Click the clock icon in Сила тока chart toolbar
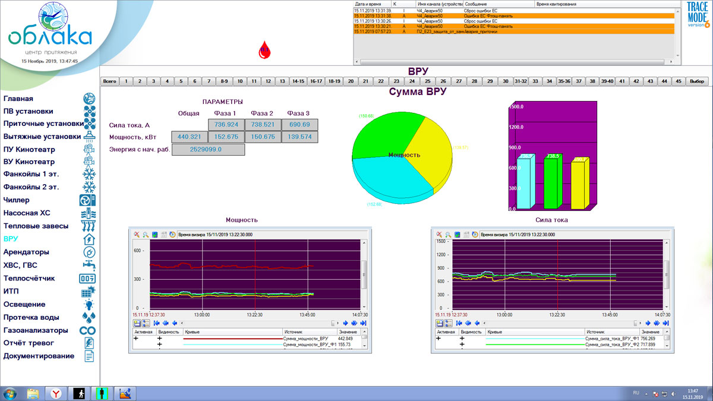713x401 pixels. tap(474, 235)
